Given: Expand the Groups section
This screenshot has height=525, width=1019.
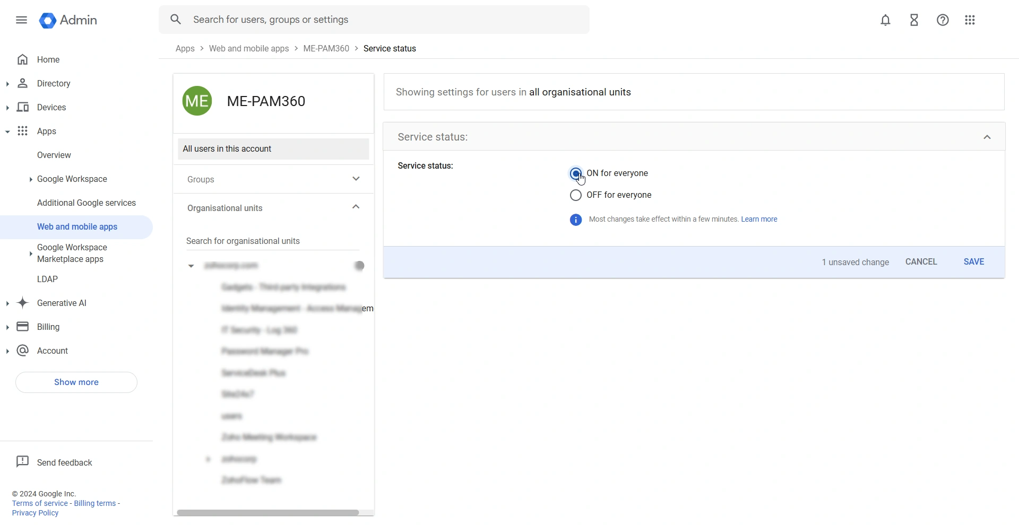Looking at the screenshot, I should (356, 179).
